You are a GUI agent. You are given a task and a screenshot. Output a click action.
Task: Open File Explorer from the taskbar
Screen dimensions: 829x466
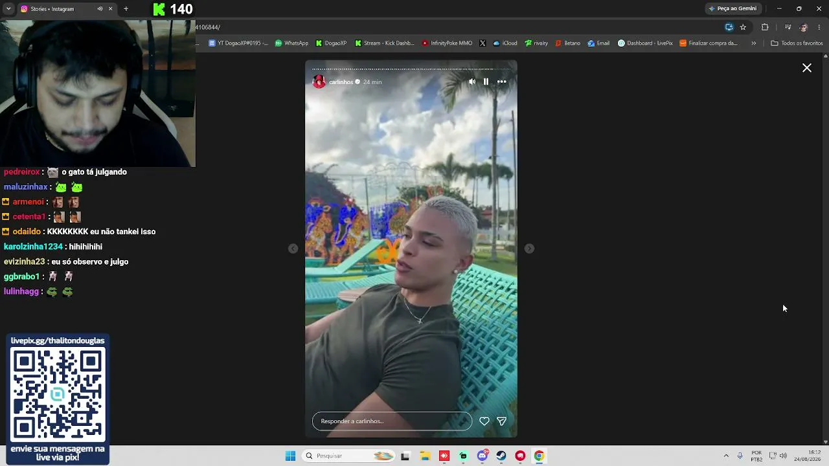425,456
